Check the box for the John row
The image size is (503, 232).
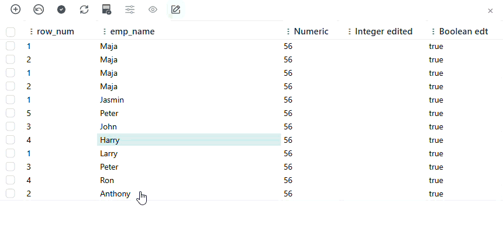click(11, 126)
